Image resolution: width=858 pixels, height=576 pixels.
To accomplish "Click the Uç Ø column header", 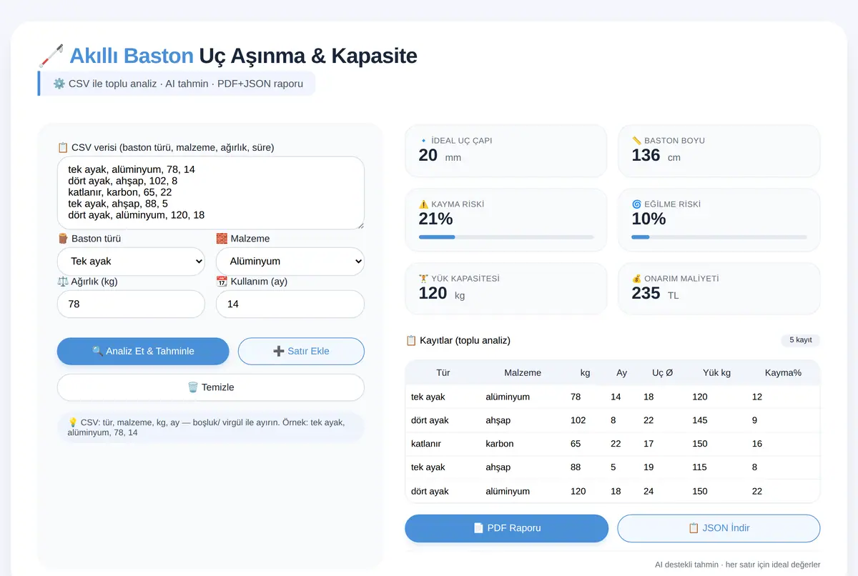I will (x=663, y=372).
